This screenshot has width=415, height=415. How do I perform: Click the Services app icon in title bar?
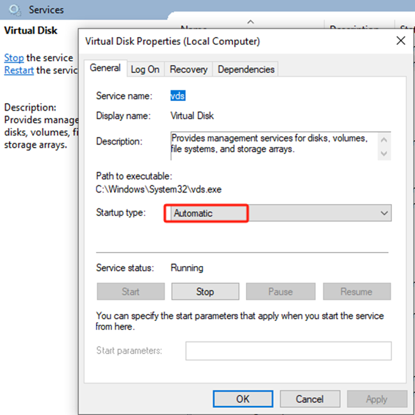[x=15, y=10]
